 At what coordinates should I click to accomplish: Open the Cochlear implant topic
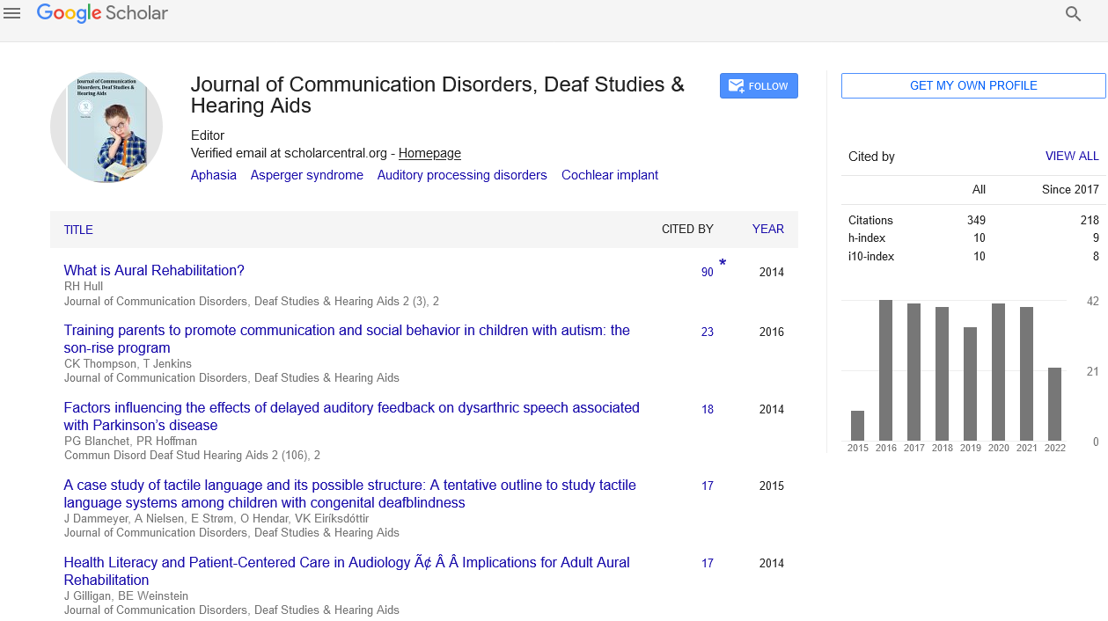coord(610,175)
